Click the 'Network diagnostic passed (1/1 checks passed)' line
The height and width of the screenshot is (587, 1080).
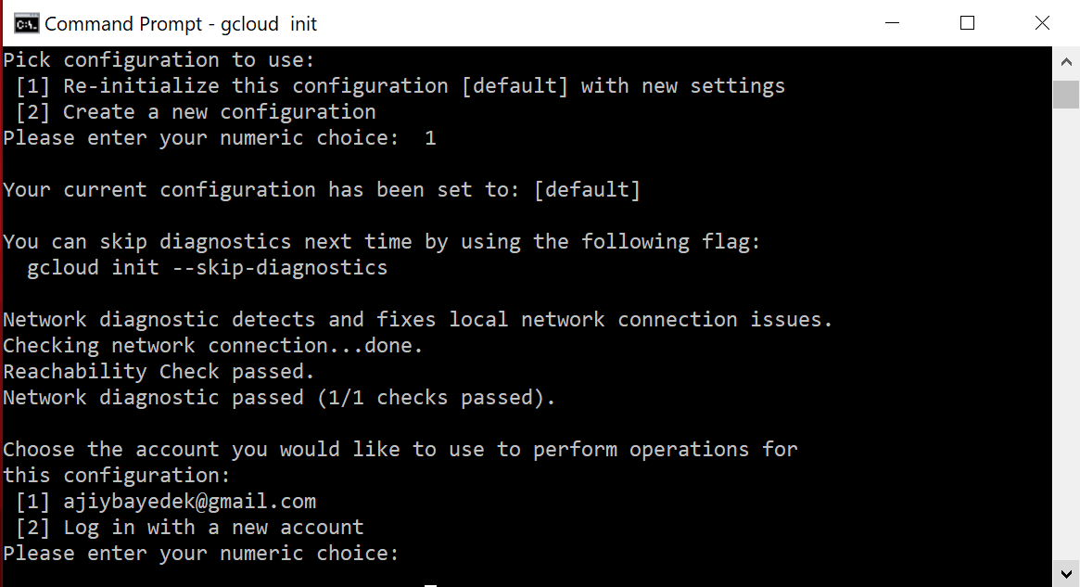point(279,398)
